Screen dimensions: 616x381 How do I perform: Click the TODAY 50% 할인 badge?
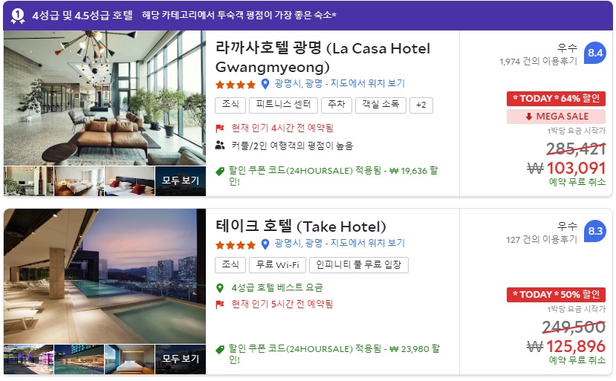coord(557,295)
